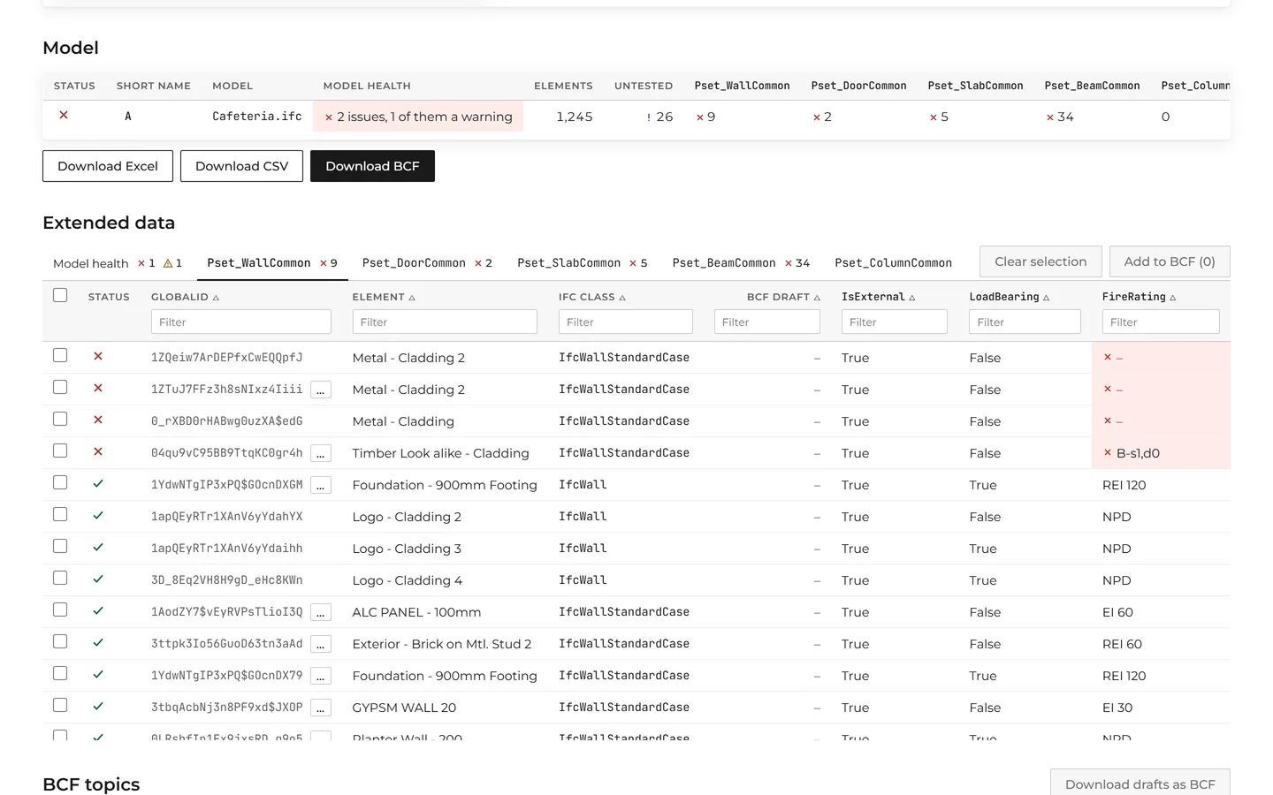The height and width of the screenshot is (795, 1273).
Task: Sort by FireRating using its arrow
Action: coord(1173,298)
